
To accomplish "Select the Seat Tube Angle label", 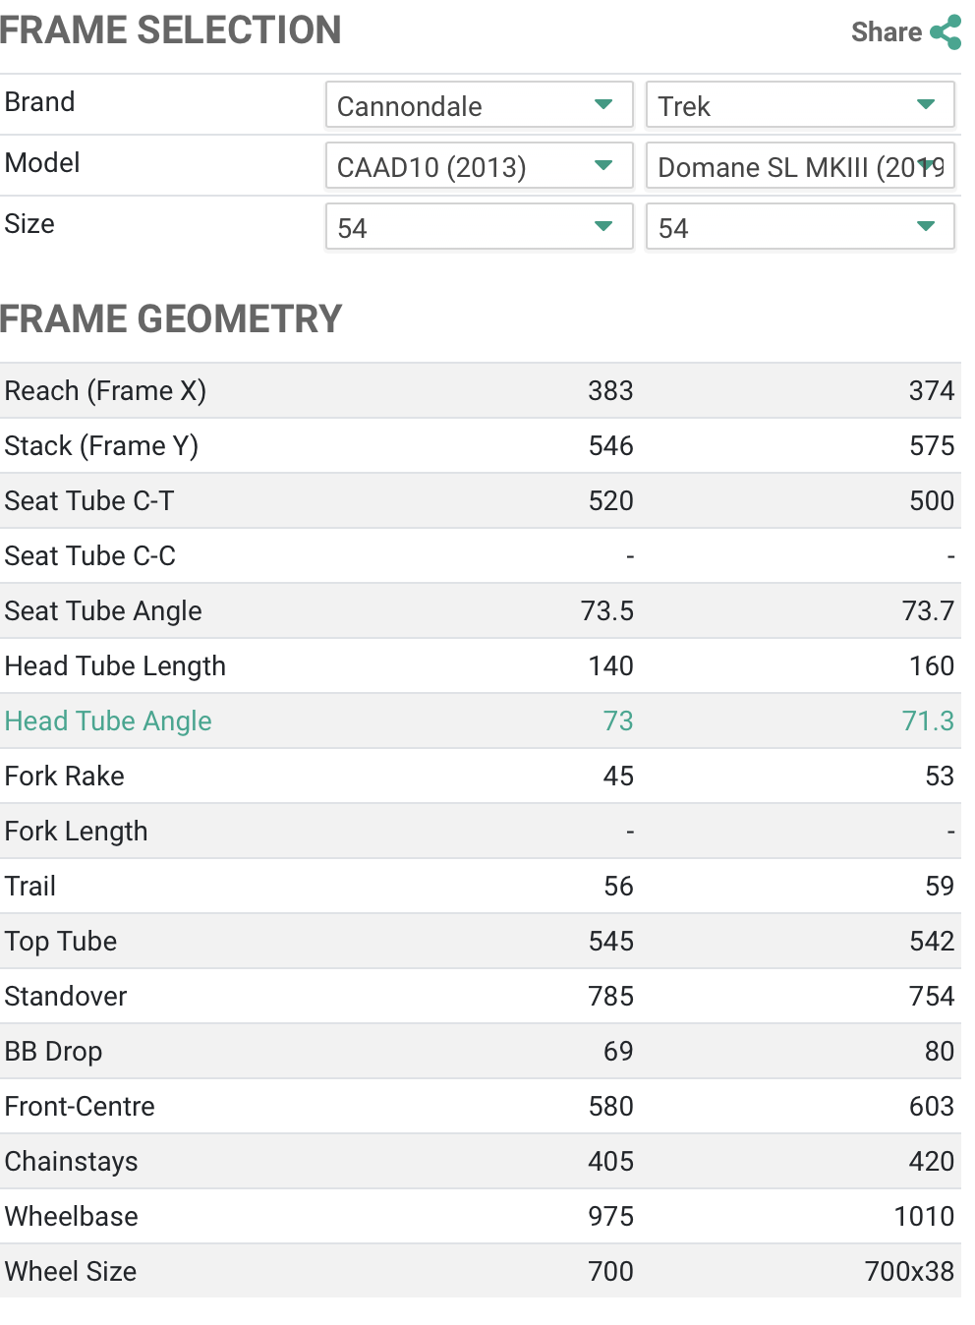I will coord(103,611).
